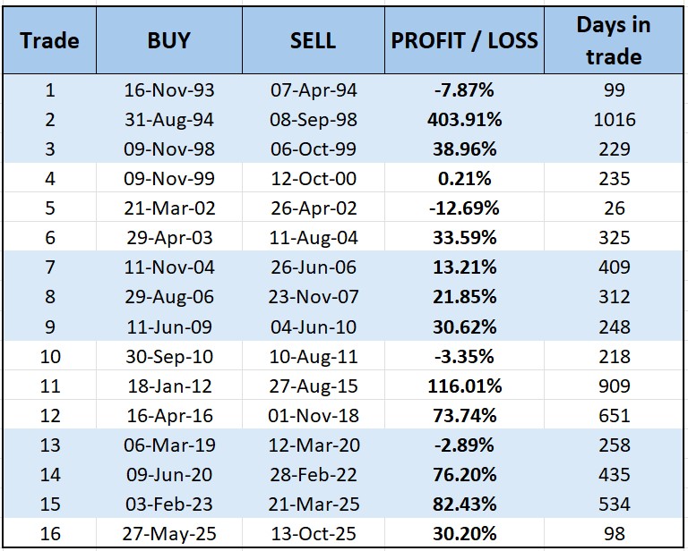The height and width of the screenshot is (551, 688).
Task: Click the sell date 13-Oct-25
Action: 314,534
